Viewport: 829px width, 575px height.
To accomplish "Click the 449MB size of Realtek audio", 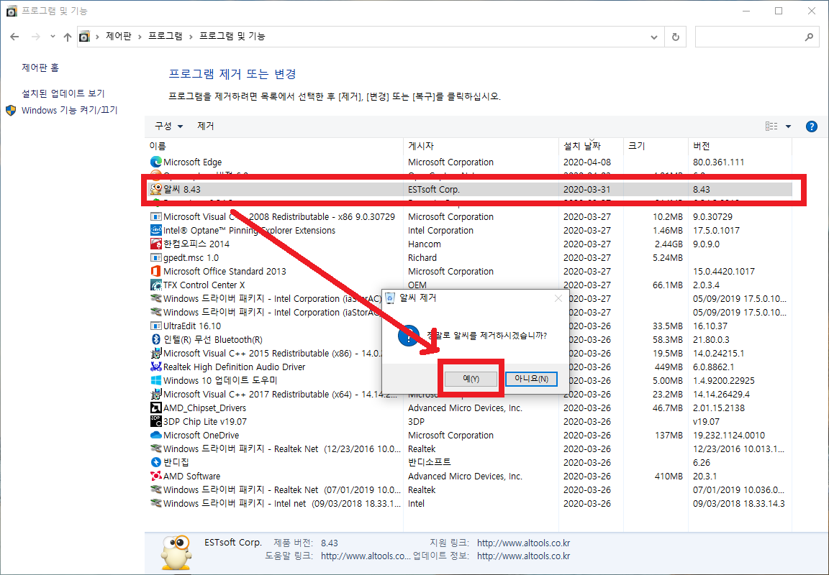I will pos(669,367).
